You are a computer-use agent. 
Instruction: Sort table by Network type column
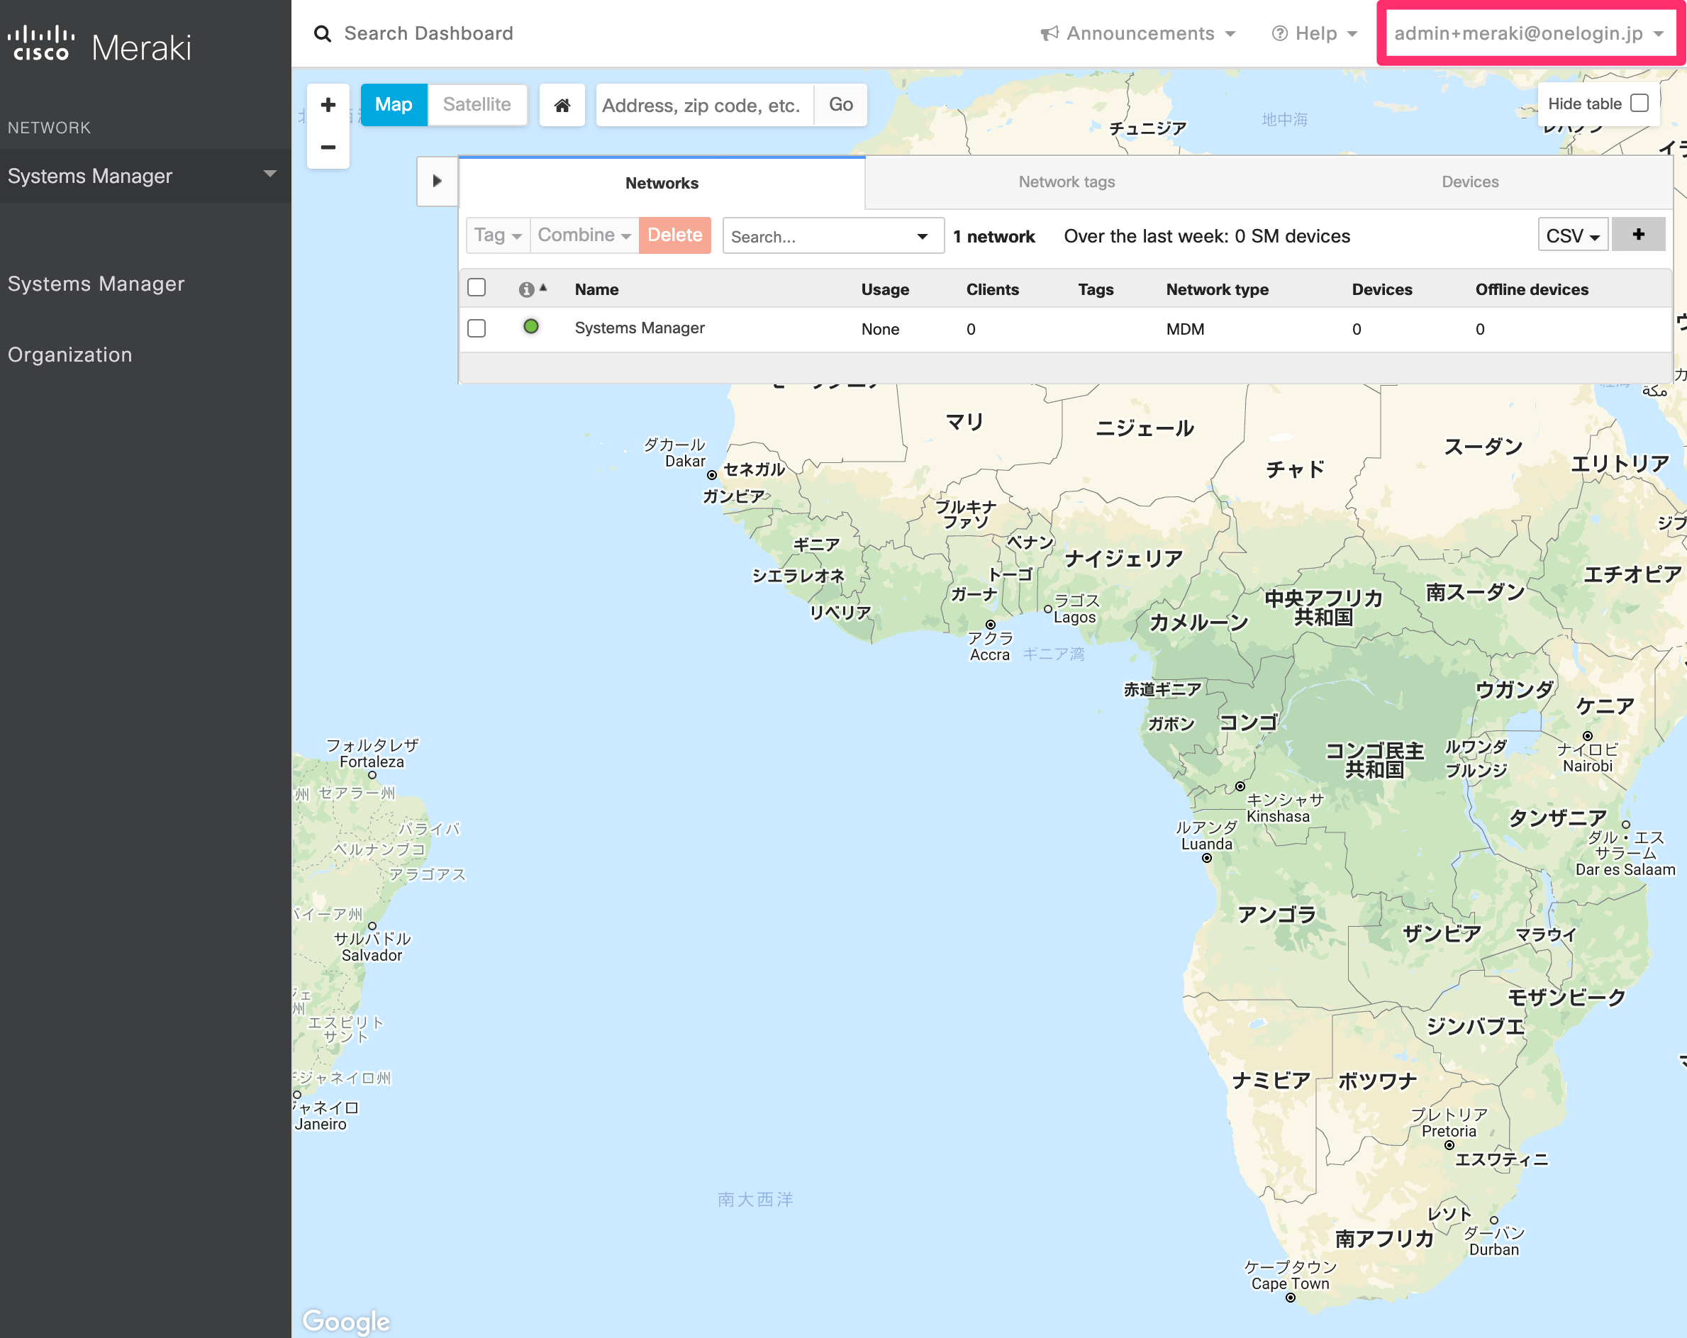pos(1217,289)
